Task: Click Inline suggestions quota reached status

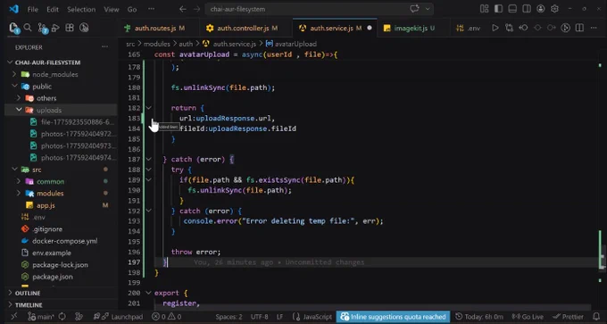Action: 393,317
